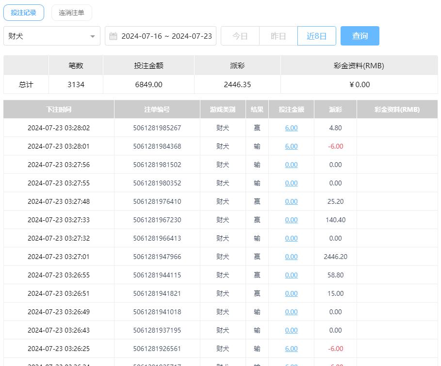Click bet amount link for order 5061281976410
441x366 pixels.
(x=291, y=201)
